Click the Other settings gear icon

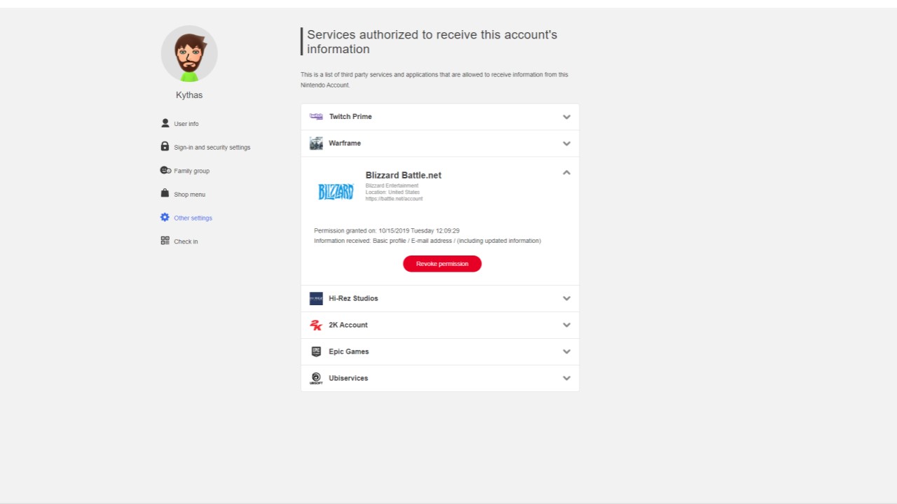(165, 217)
